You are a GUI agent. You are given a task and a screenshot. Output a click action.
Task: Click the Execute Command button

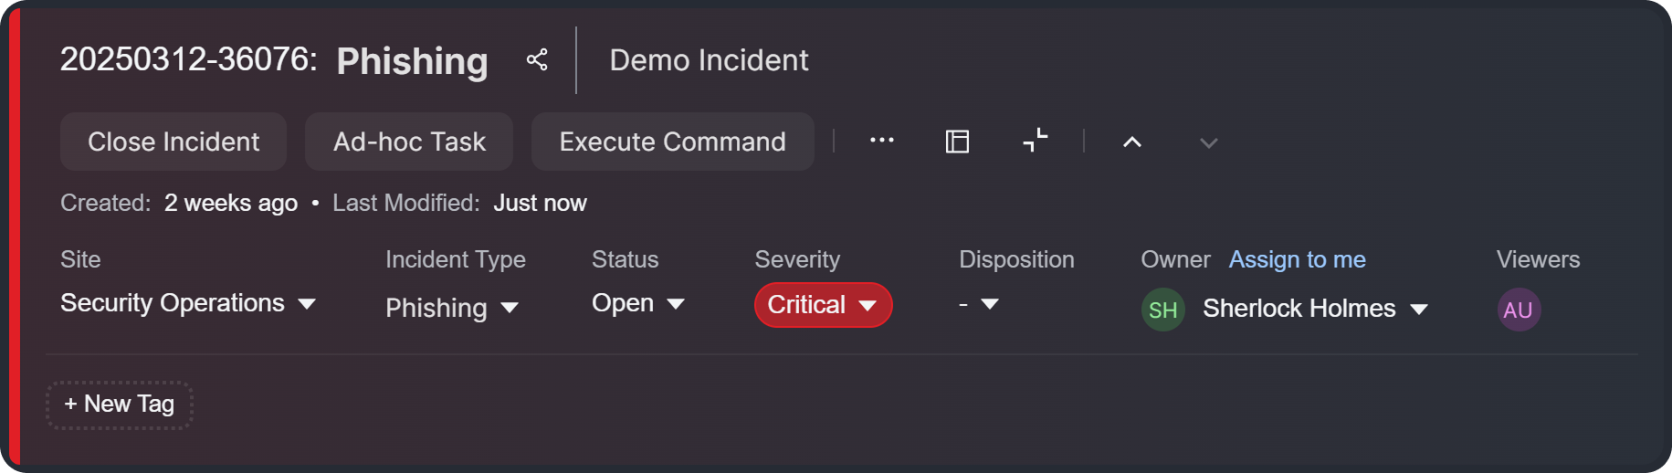click(x=672, y=142)
